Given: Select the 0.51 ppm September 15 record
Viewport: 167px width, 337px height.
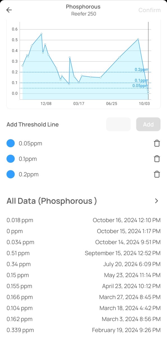Looking at the screenshot, I should (x=84, y=253).
